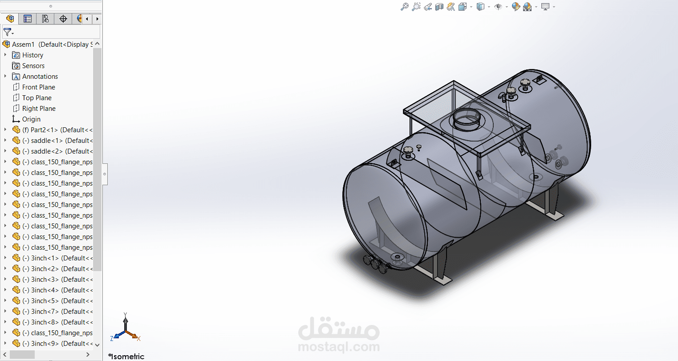
Task: Select the 3inch<9> component
Action: click(53, 344)
